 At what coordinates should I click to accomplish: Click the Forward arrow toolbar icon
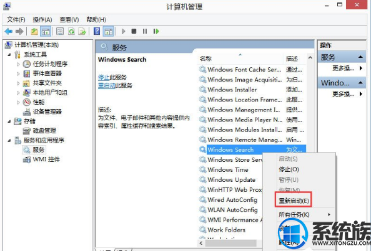click(x=19, y=31)
